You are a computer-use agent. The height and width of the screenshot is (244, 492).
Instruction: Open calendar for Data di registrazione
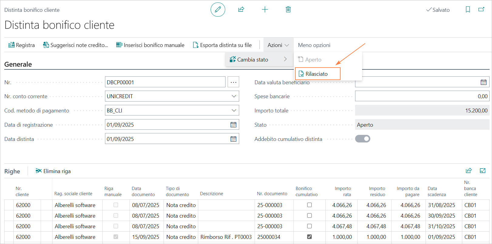tap(233, 125)
